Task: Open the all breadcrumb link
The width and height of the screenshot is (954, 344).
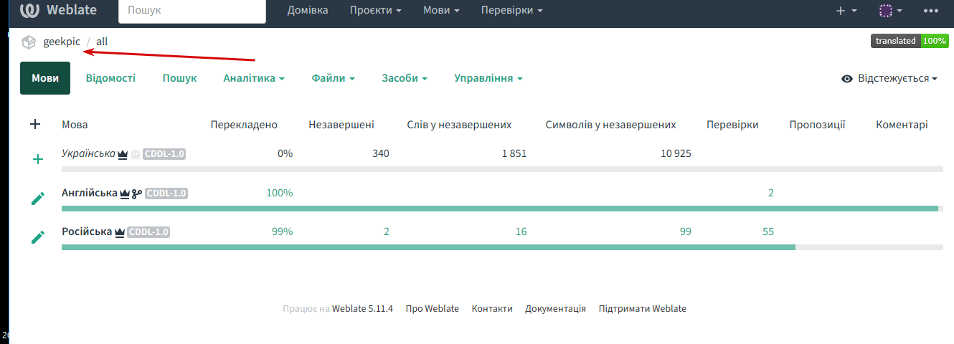Action: 102,42
